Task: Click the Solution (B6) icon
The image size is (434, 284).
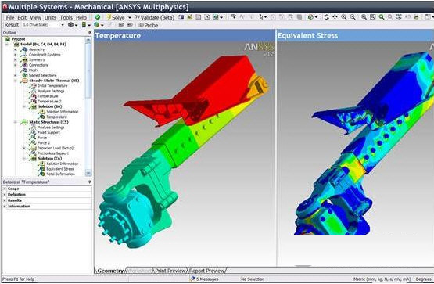Action: [34, 106]
